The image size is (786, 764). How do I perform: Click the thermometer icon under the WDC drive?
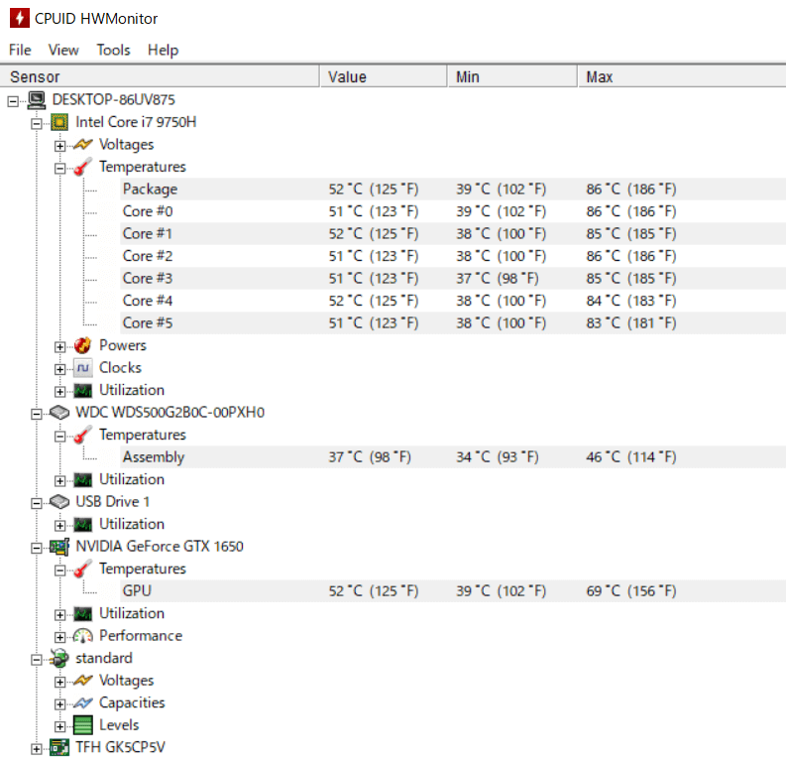[x=82, y=435]
